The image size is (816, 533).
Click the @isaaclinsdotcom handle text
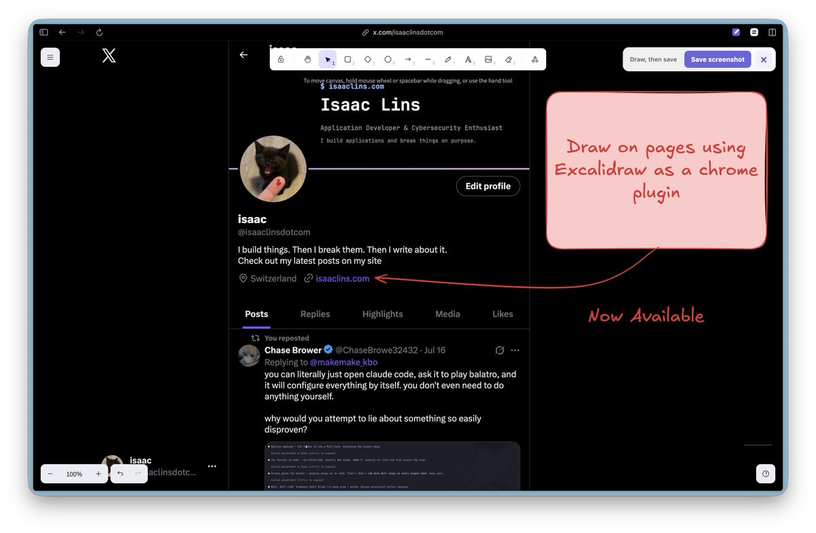click(274, 232)
